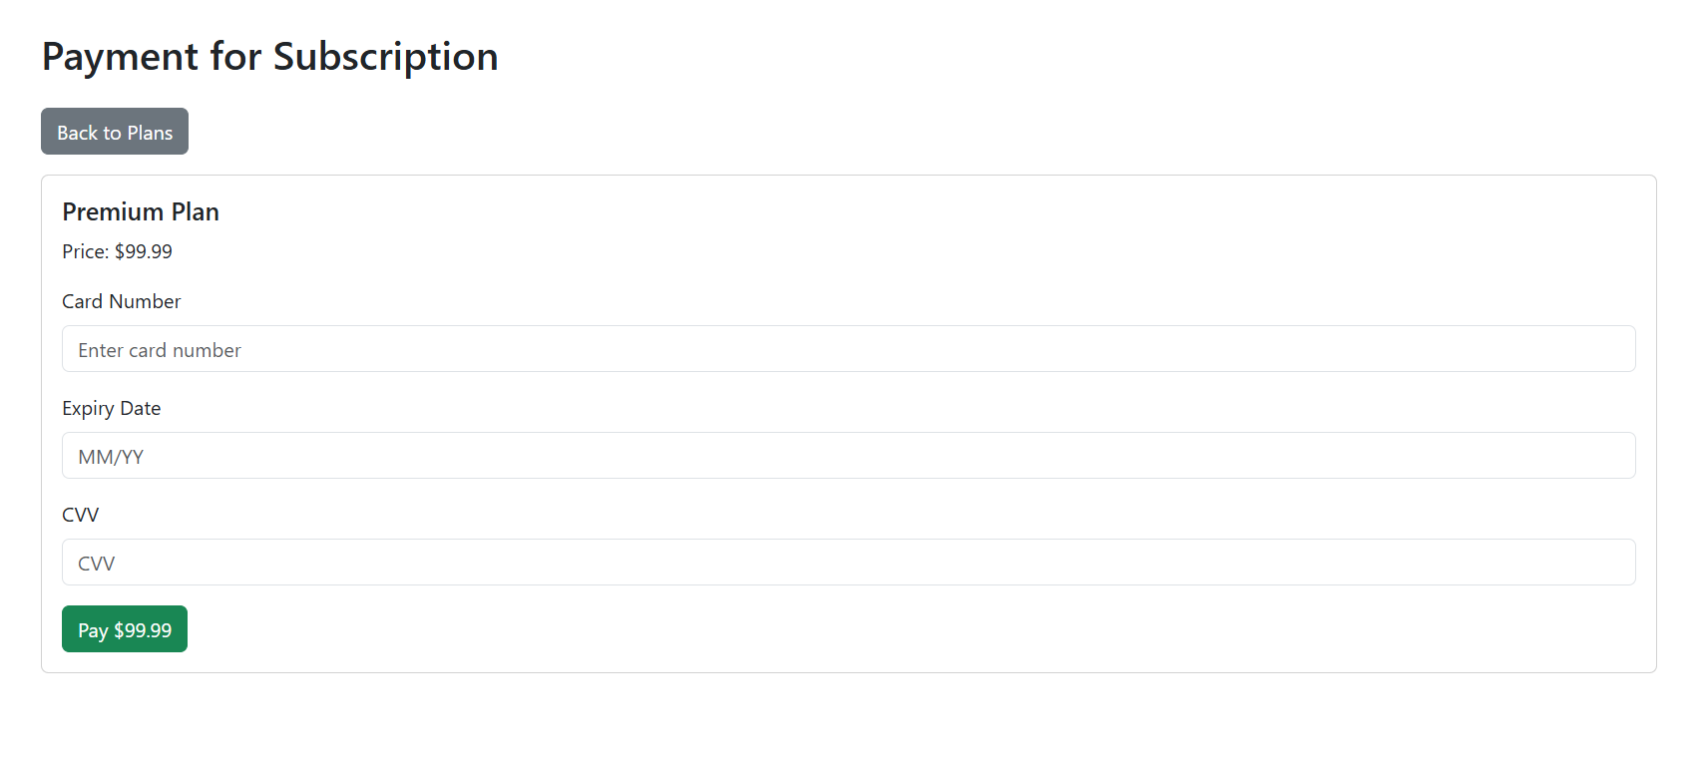Screen dimensions: 1708x768
Task: Click the Premium Plan title
Action: [x=141, y=211]
